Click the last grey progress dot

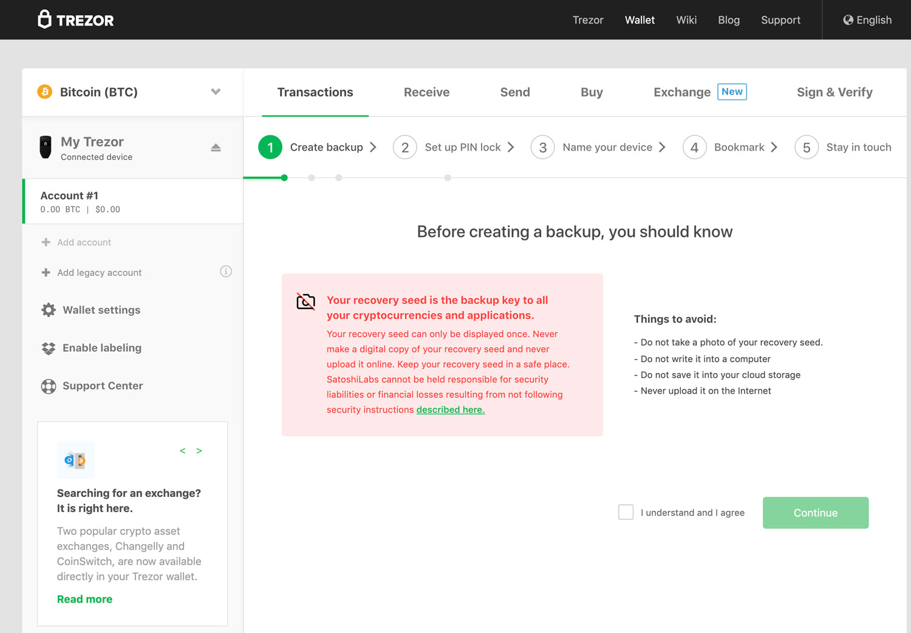[448, 178]
